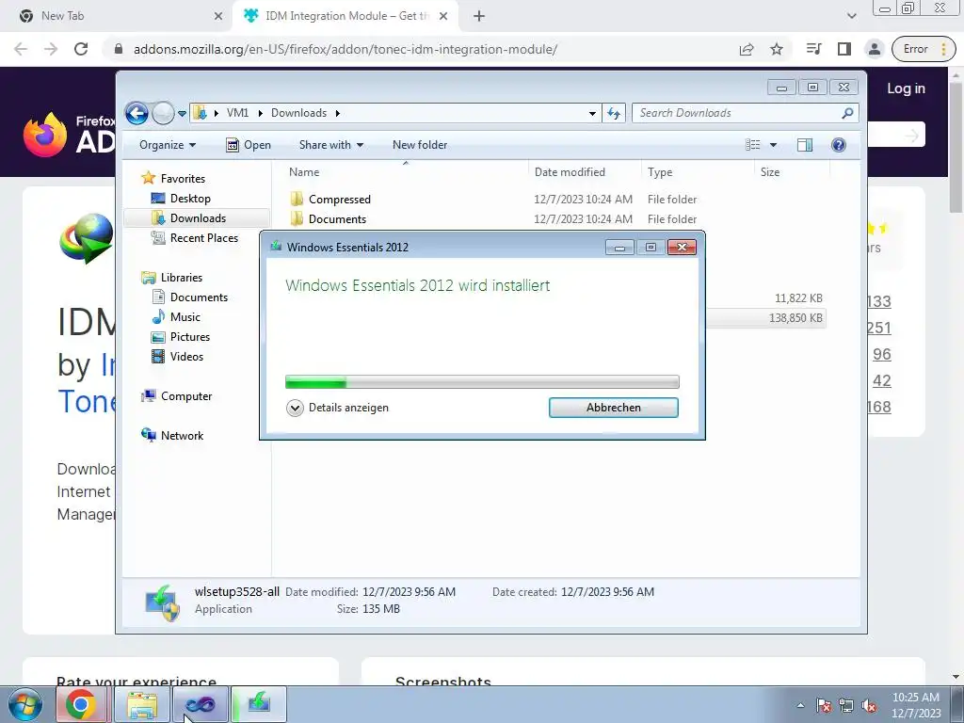Reload the browser page

coord(81,49)
